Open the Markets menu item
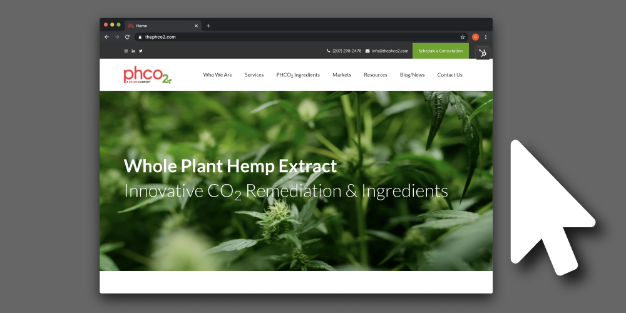Screen dimensions: 626x313 point(342,75)
